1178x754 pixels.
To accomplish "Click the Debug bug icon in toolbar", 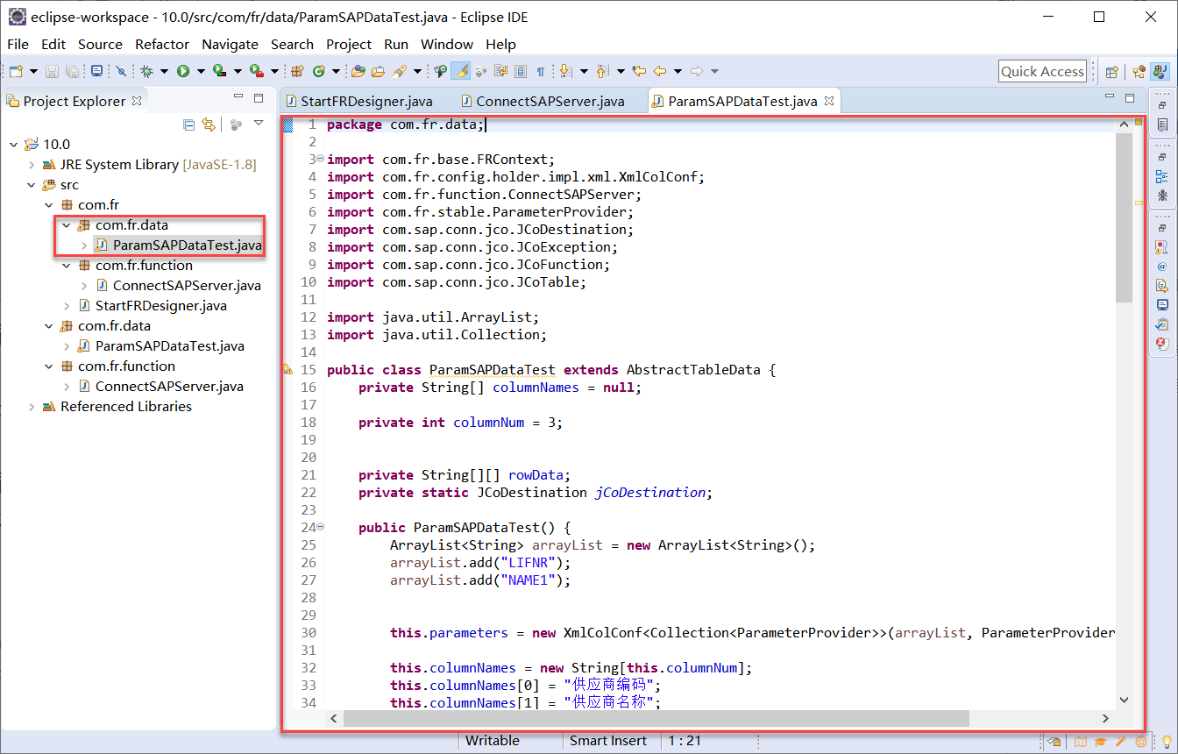I will click(146, 71).
